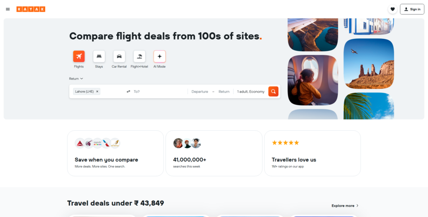Open the hamburger navigation menu
Viewport: 428px width, 217px height.
pos(8,9)
